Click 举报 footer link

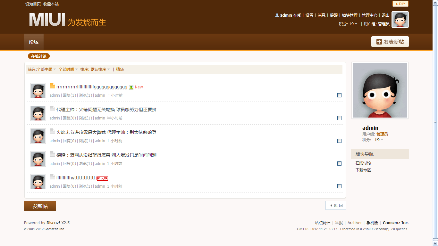click(x=339, y=223)
